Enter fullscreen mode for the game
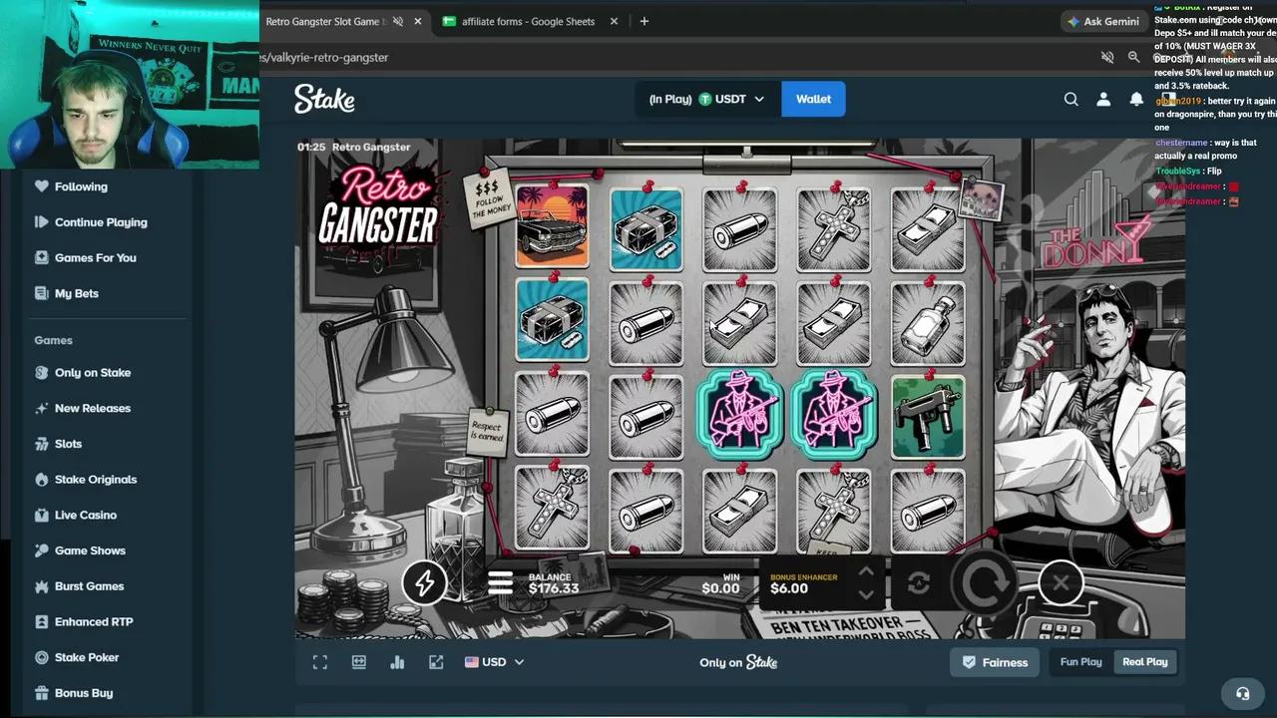 pyautogui.click(x=320, y=662)
